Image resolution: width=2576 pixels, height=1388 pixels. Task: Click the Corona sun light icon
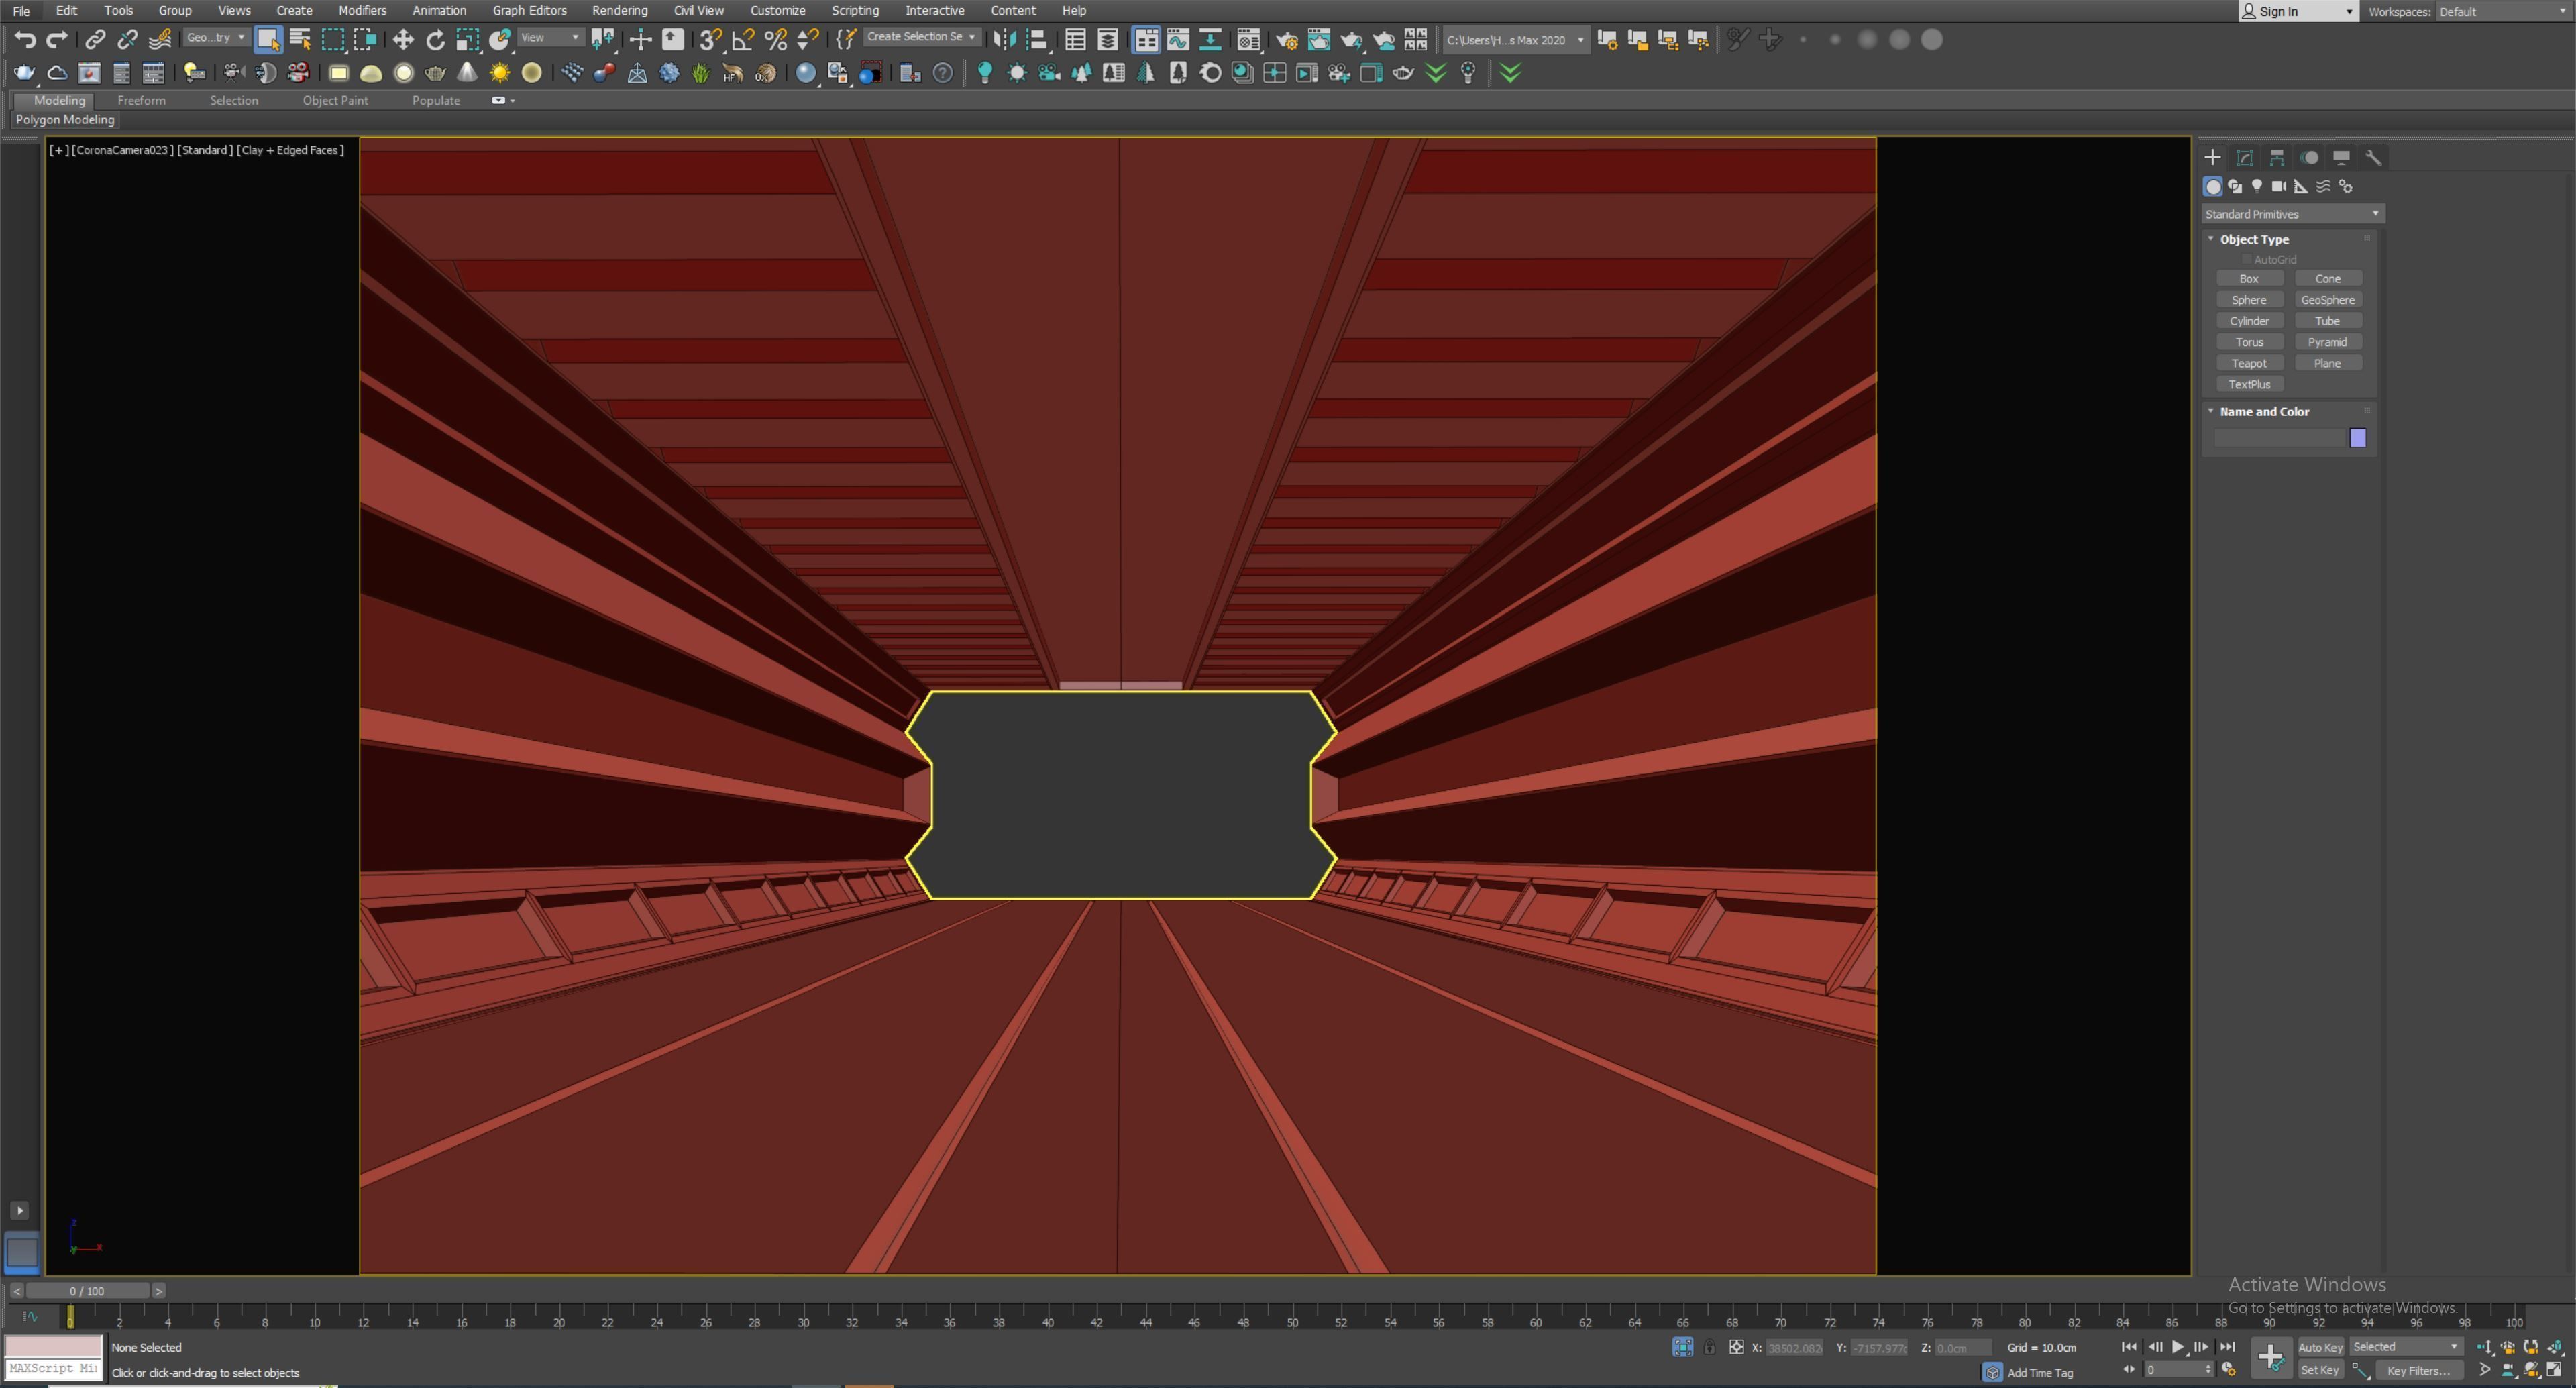500,73
